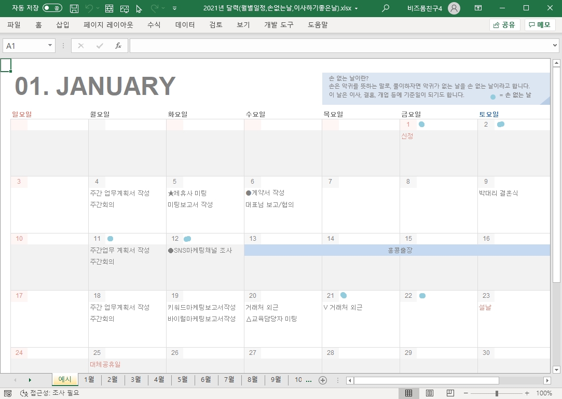Click the Enter checkmark icon in formula bar
This screenshot has width=562, height=399.
pos(100,46)
